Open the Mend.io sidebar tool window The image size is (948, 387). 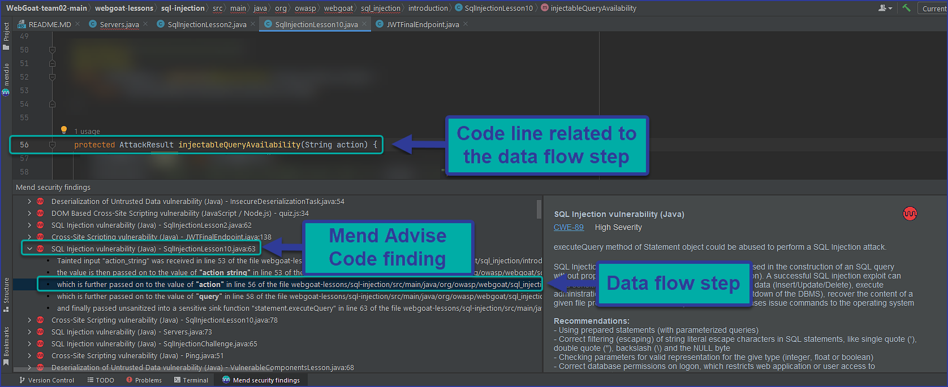tap(6, 79)
